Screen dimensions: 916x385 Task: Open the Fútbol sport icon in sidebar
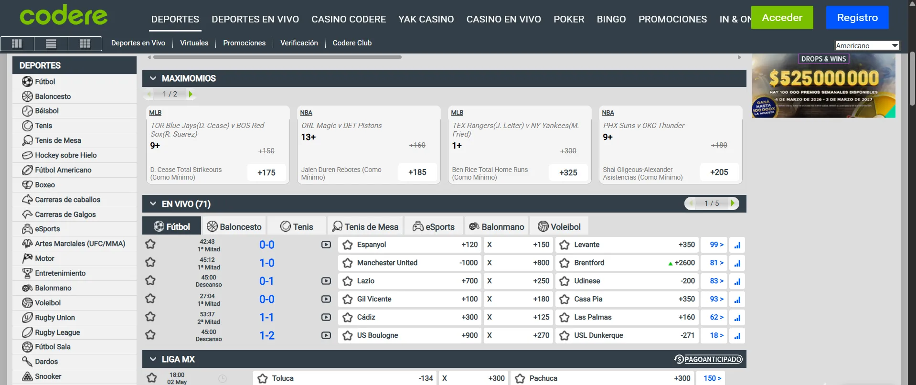(27, 82)
